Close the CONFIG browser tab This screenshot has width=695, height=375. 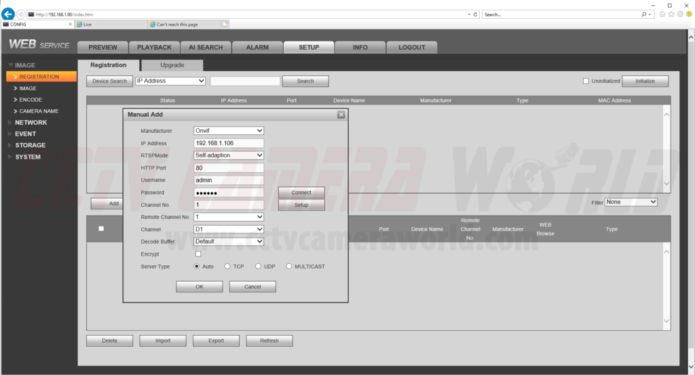click(x=71, y=24)
